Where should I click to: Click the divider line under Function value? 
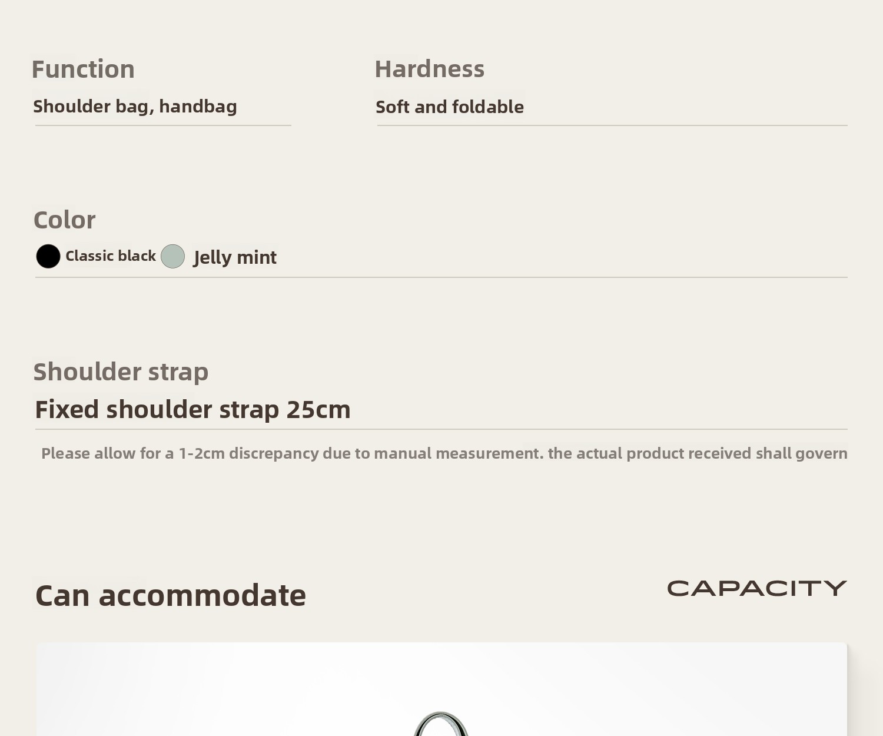point(163,125)
